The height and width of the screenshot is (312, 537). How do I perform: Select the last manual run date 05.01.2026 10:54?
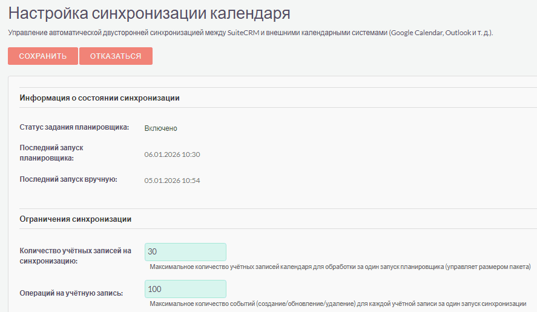[x=172, y=181]
